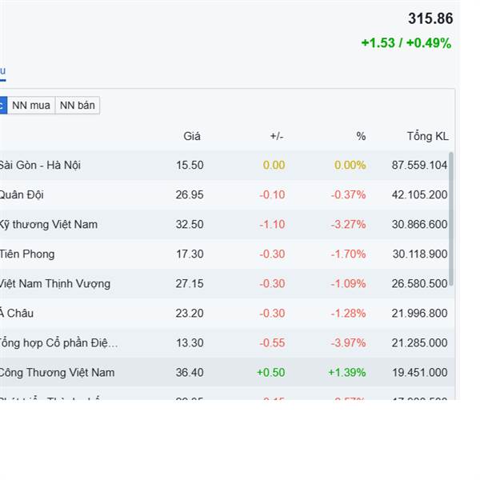Choose the Á Châu stock row
This screenshot has width=480, height=480.
point(17,314)
